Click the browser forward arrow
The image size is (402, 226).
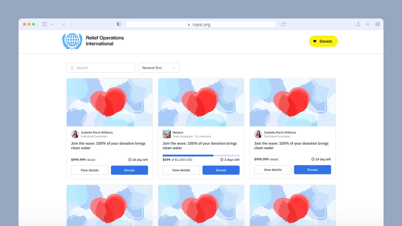(x=71, y=24)
